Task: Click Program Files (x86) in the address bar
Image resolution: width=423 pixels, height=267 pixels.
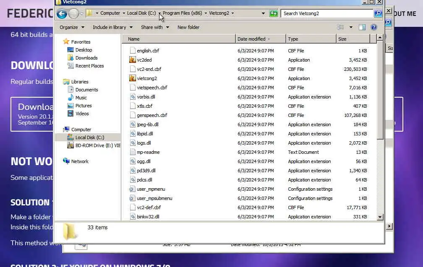Action: (183, 13)
